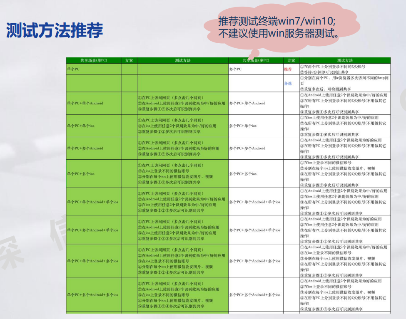Select the 单个PC+单个Android cell

coord(93,103)
